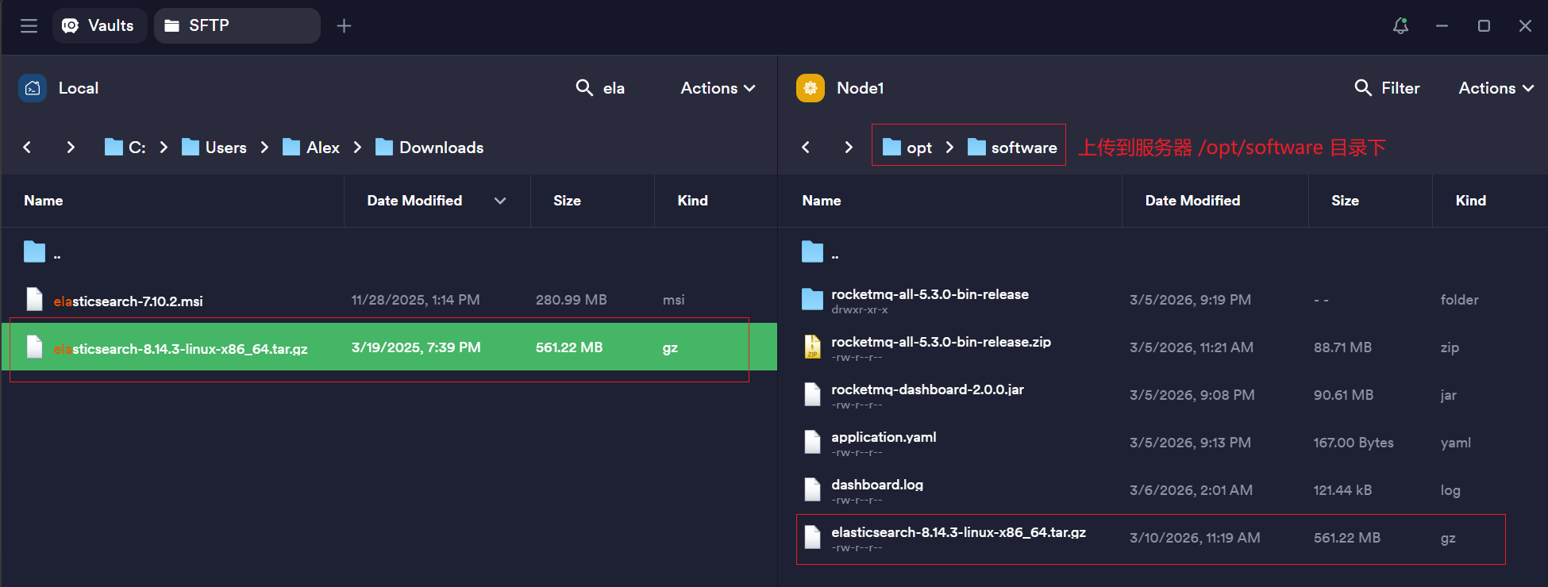Open the Local panel Actions dropdown
Image resolution: width=1548 pixels, height=587 pixels.
717,88
